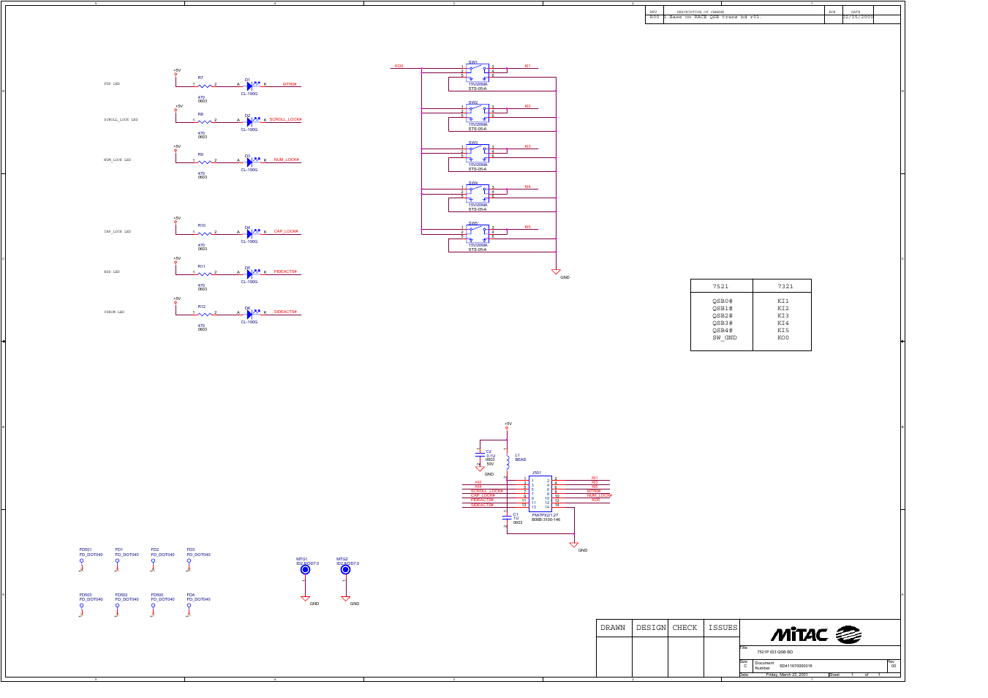Image resolution: width=988 pixels, height=698 pixels.
Task: Select fiducial FD503 symbol
Action: (82, 609)
